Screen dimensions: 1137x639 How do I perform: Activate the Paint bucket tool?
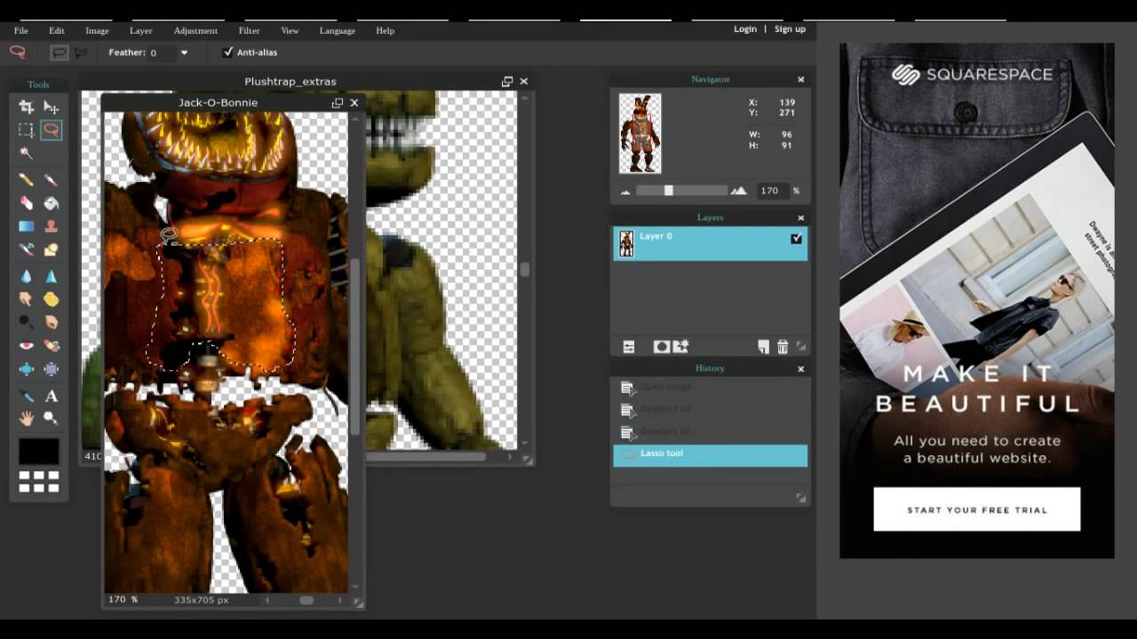click(52, 202)
